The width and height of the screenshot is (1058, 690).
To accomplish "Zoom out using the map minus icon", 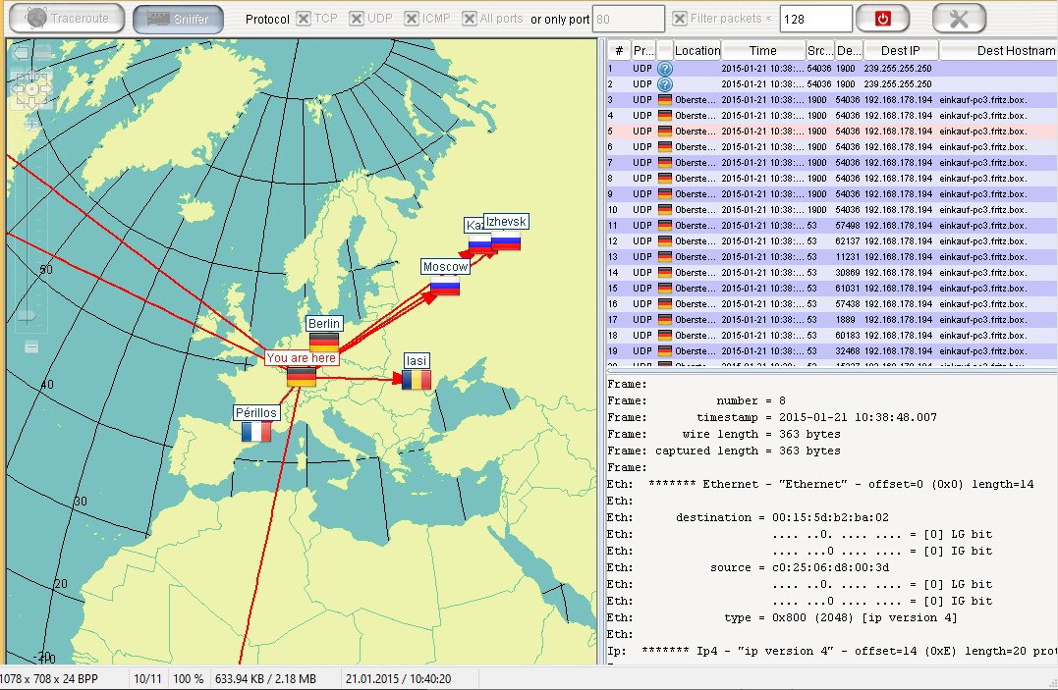I will coord(31,345).
